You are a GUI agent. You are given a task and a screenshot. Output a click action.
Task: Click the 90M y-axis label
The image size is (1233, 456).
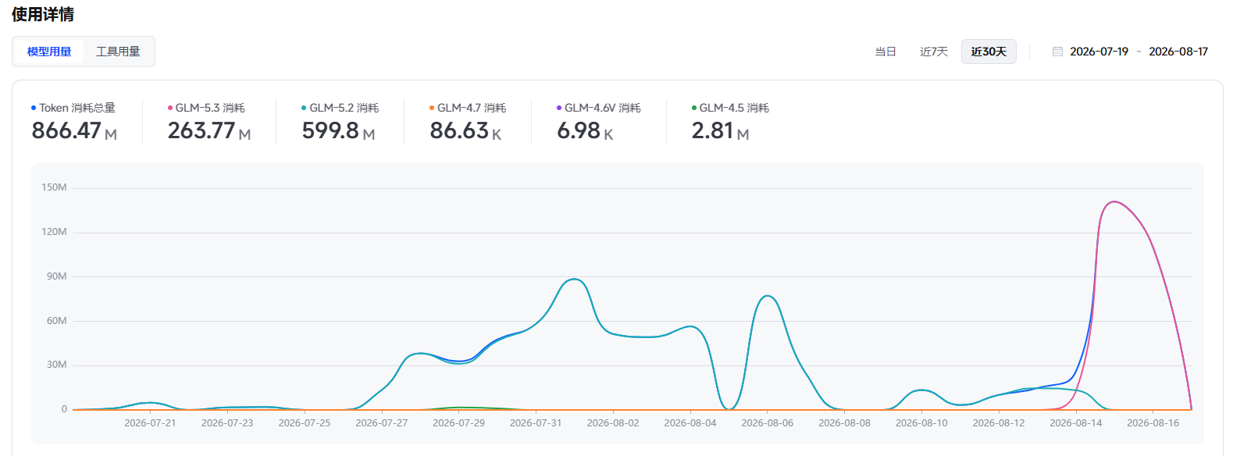click(56, 276)
